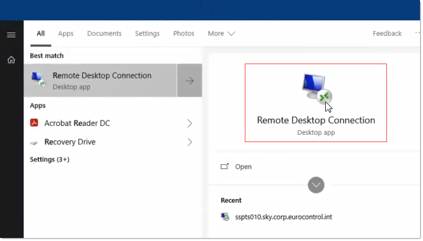423x241 pixels.
Task: Open recent connection sspts010.sky.corp.eurocontrol.int
Action: click(284, 216)
